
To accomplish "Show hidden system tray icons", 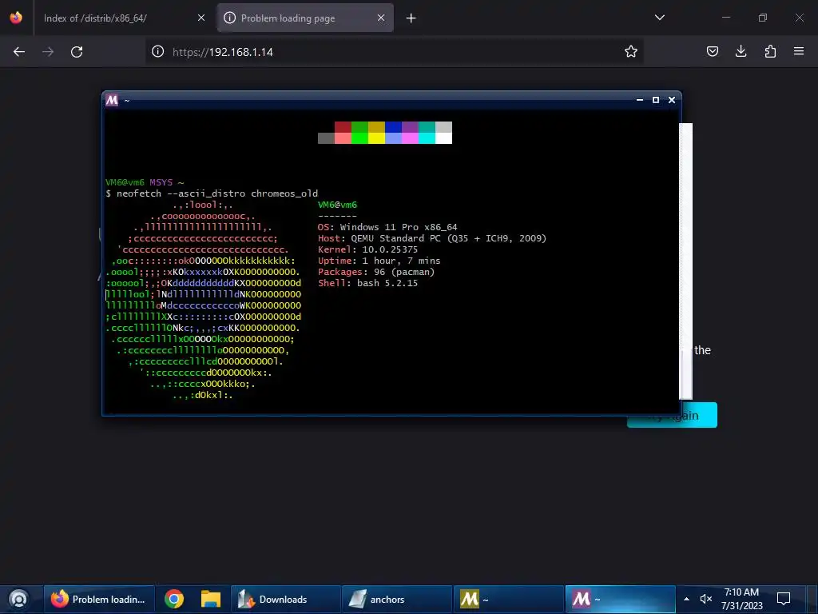I will 686,599.
